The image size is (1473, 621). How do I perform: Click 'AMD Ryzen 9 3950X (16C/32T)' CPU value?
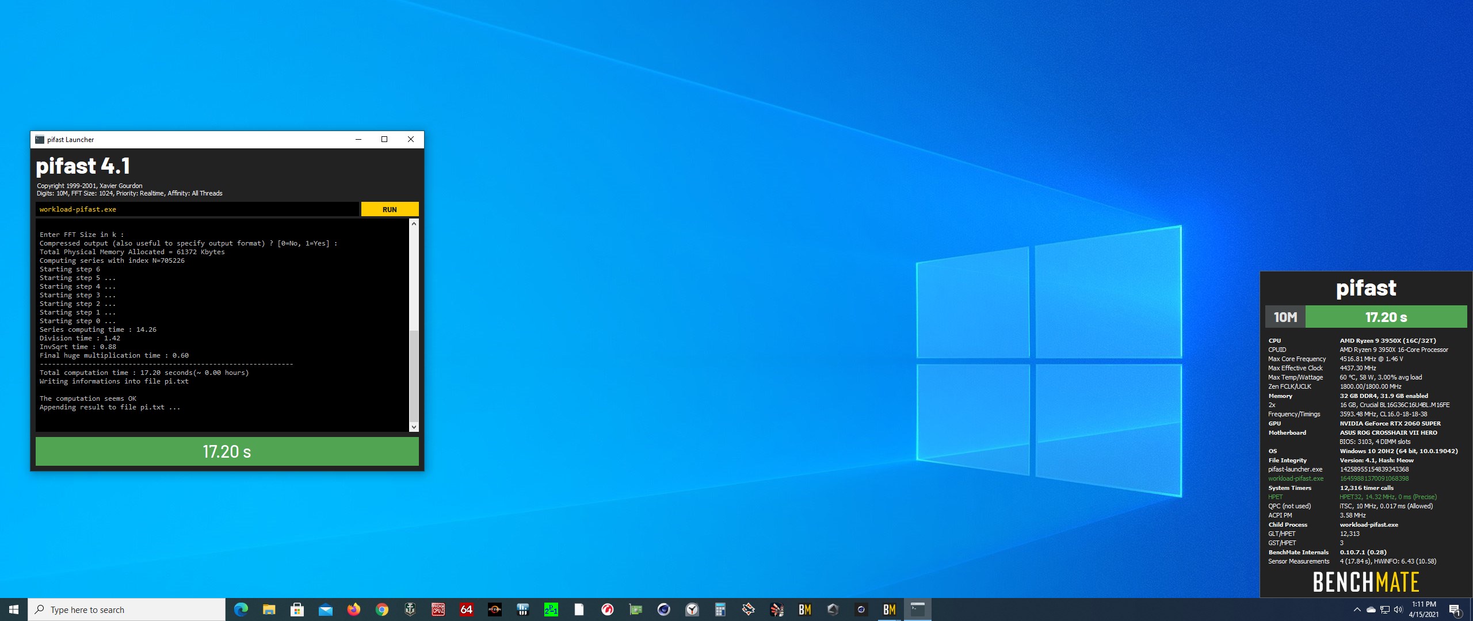click(1388, 340)
